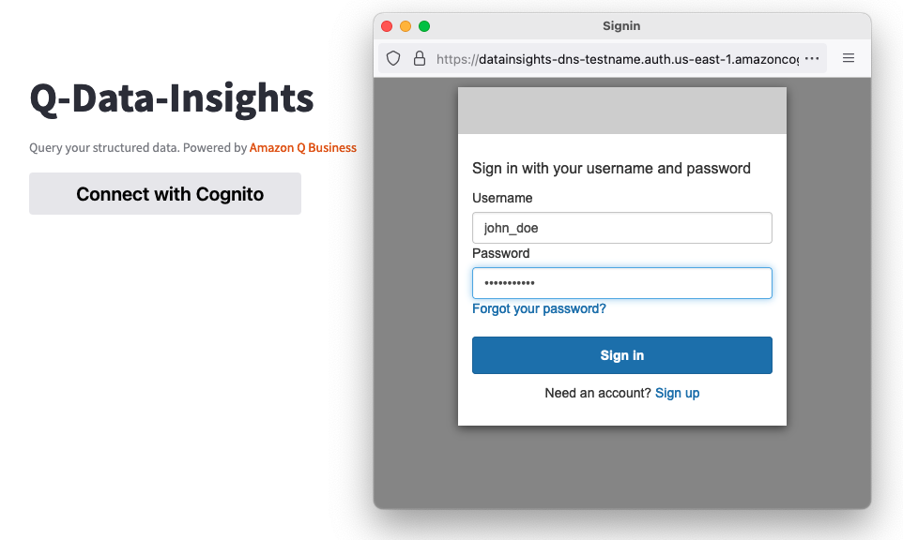Open the page actions ellipsis menu
Image resolution: width=903 pixels, height=540 pixels.
[812, 58]
